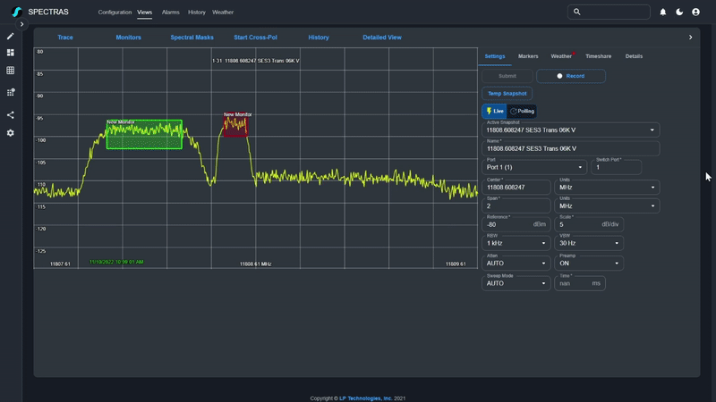Click the search magnifier icon
The width and height of the screenshot is (716, 402).
click(576, 12)
